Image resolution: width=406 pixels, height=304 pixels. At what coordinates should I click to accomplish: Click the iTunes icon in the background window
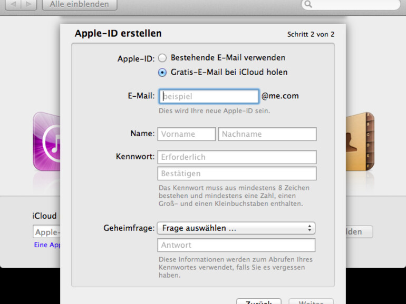tap(46, 141)
